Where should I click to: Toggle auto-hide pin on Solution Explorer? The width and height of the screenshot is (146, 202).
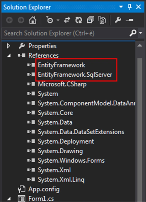[130, 7]
